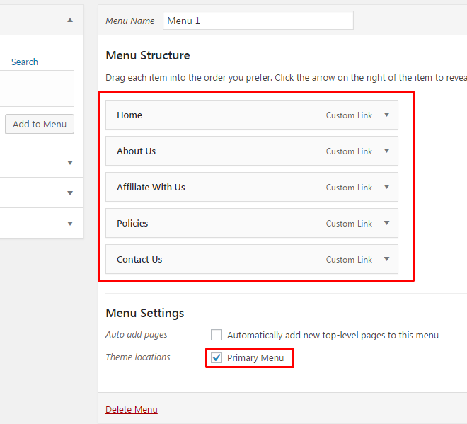
Task: Select the Home menu item bar
Action: point(252,115)
